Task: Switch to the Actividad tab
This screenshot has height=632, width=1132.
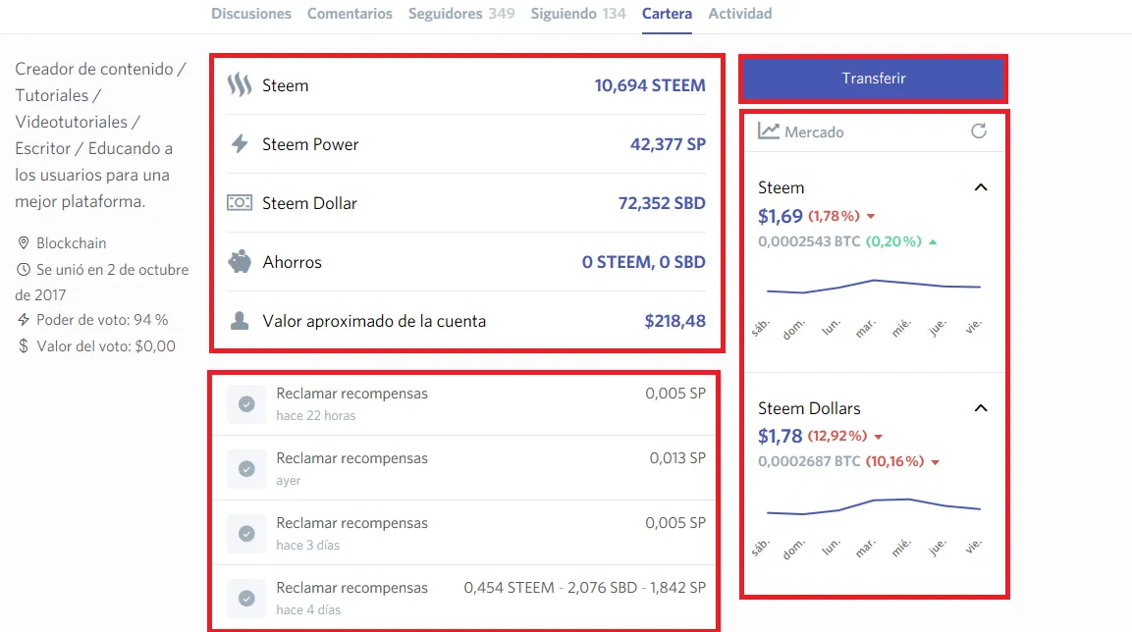Action: (740, 14)
